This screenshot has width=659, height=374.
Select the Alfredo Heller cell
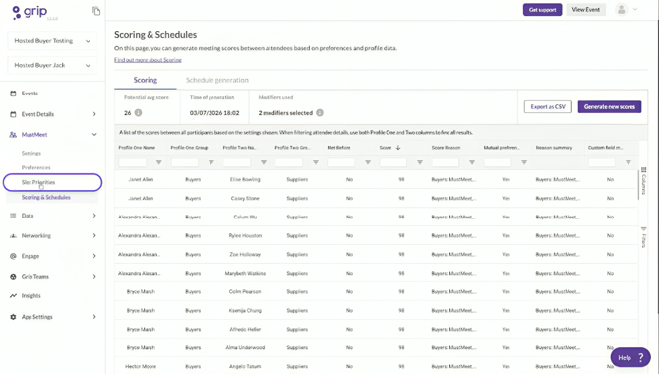(245, 329)
